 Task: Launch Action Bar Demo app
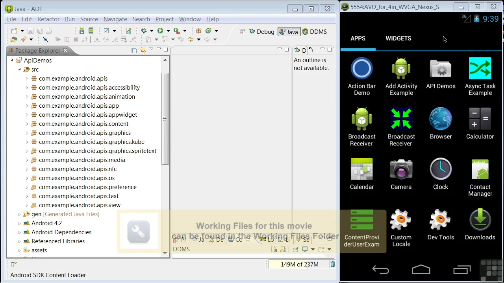pyautogui.click(x=362, y=77)
